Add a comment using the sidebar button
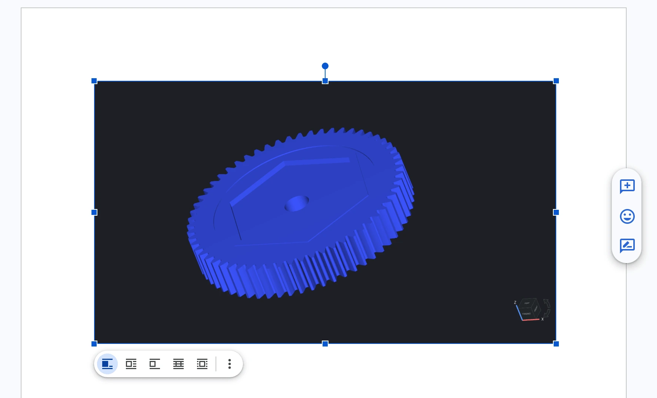Screen dimensions: 657x398 pyautogui.click(x=627, y=186)
